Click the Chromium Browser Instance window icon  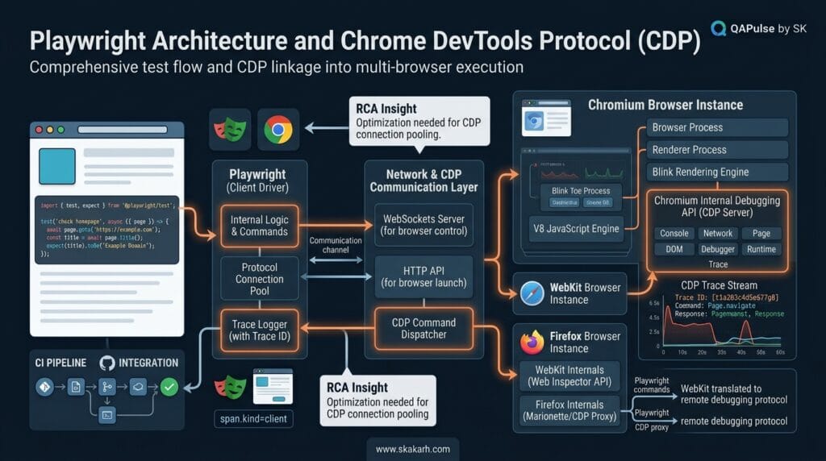click(546, 118)
